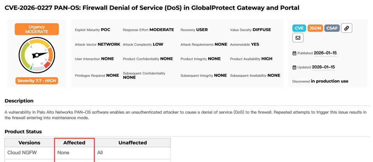The height and width of the screenshot is (162, 373).
Task: Select the Cloud NGFW row cell
Action: 22,153
